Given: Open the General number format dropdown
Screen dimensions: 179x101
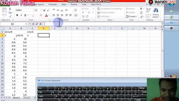Looking at the screenshot, I should 93,9.
